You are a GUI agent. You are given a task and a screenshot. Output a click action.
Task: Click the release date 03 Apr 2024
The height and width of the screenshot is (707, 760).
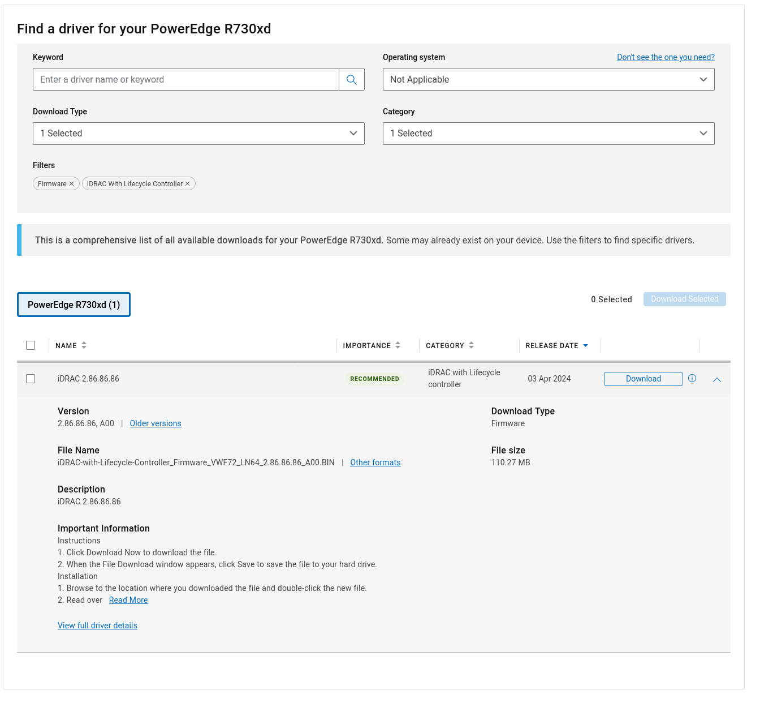(549, 379)
